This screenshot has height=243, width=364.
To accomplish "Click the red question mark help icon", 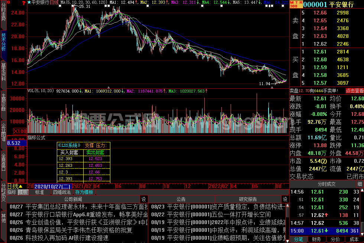I will click(23, 3).
